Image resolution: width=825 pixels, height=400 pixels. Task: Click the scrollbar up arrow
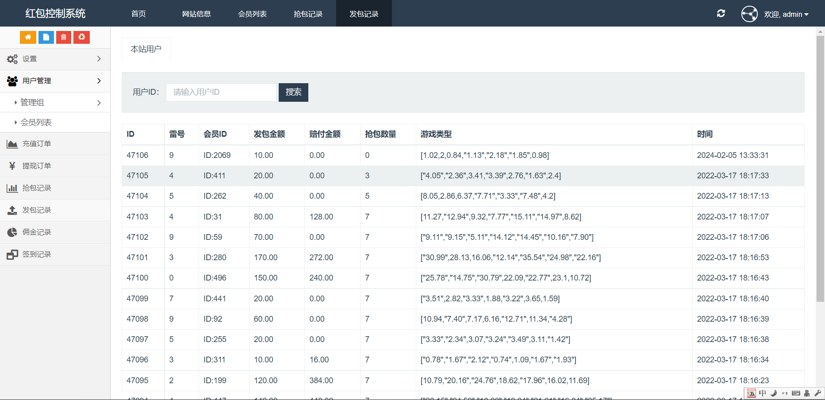click(x=820, y=31)
